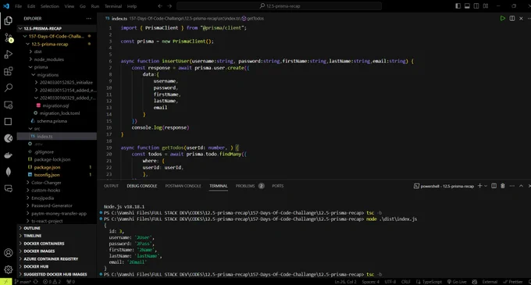Open migration.sql file in explorer

pos(55,105)
